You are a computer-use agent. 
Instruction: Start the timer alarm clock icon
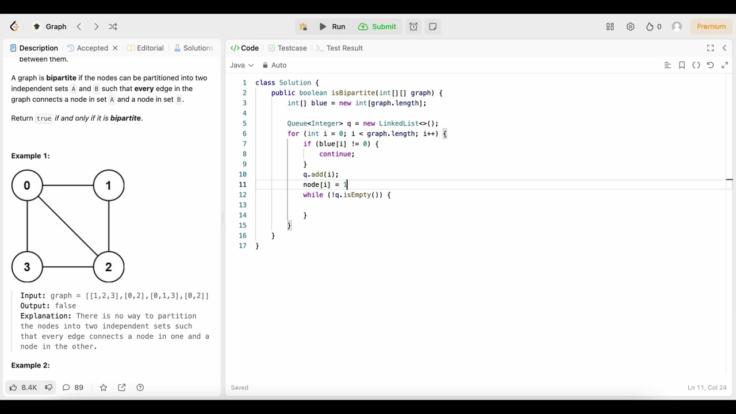[x=413, y=26]
